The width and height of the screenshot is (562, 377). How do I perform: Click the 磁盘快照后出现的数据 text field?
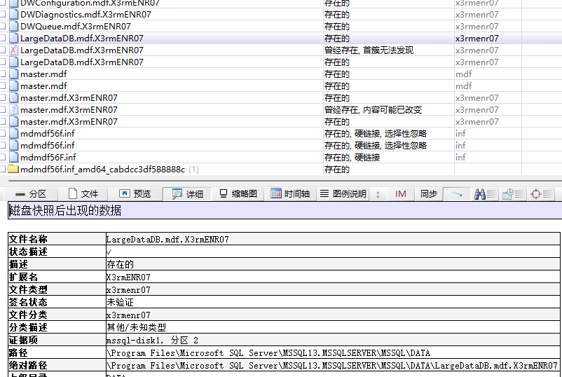[285, 210]
